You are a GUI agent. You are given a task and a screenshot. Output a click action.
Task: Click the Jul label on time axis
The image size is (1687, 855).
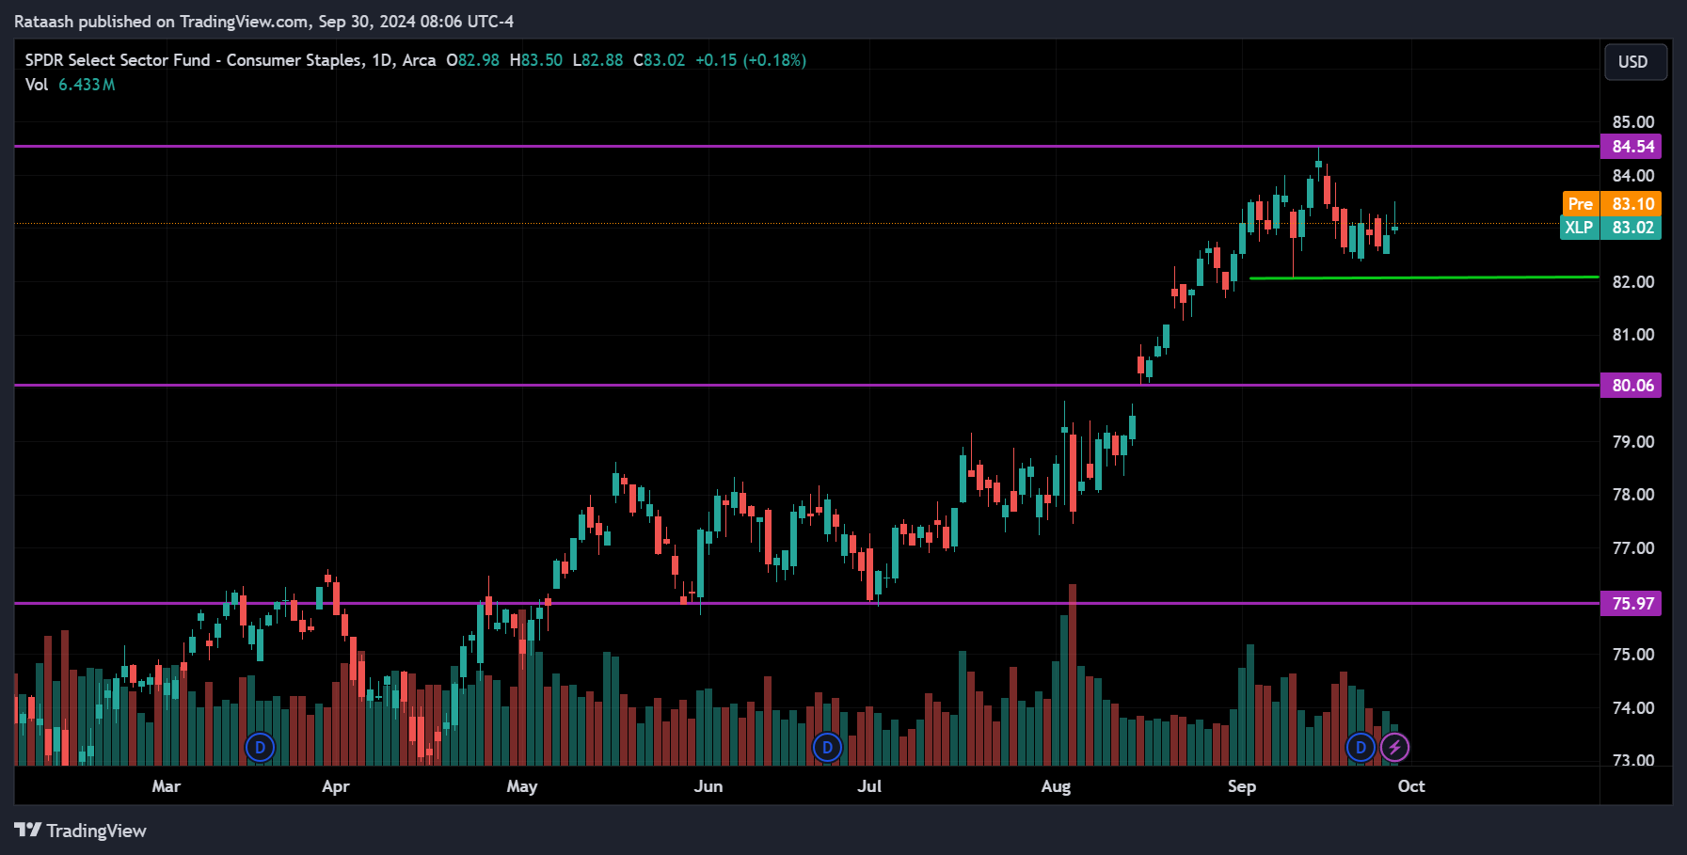869,786
